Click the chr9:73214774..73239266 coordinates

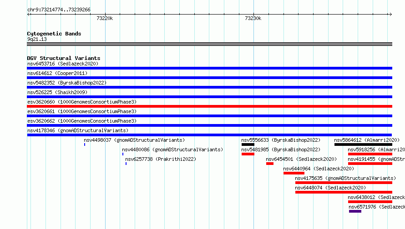coord(59,10)
